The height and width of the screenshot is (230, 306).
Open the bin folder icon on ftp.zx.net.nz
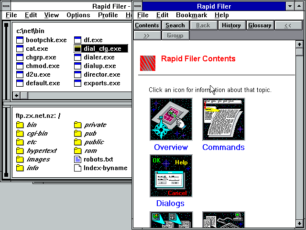[20, 125]
